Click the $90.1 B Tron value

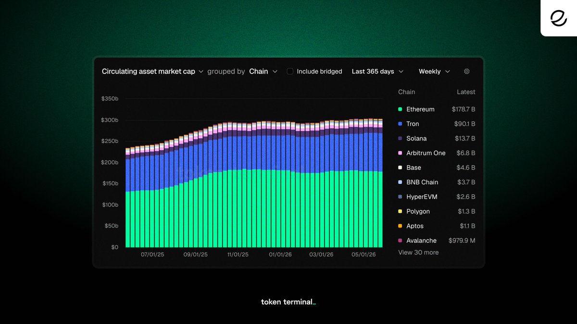coord(465,124)
